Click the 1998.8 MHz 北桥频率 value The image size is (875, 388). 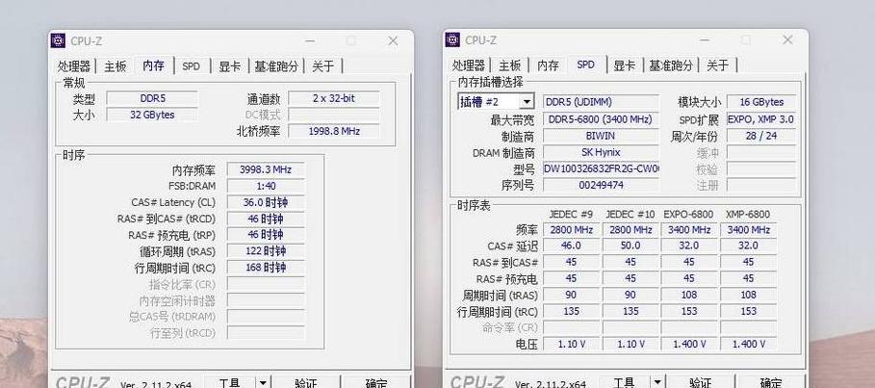pyautogui.click(x=334, y=131)
